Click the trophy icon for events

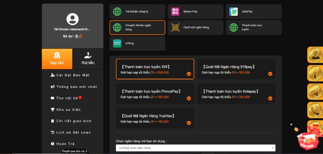point(52,110)
